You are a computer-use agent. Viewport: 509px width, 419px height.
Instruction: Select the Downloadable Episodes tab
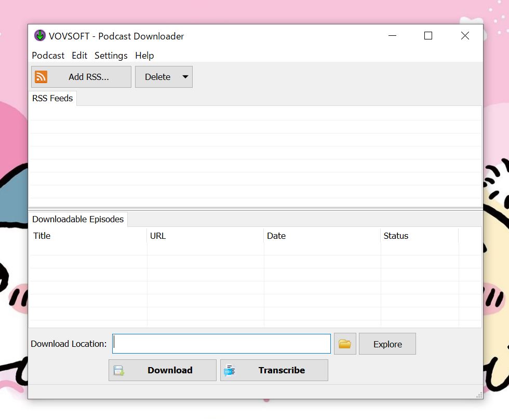tap(78, 220)
